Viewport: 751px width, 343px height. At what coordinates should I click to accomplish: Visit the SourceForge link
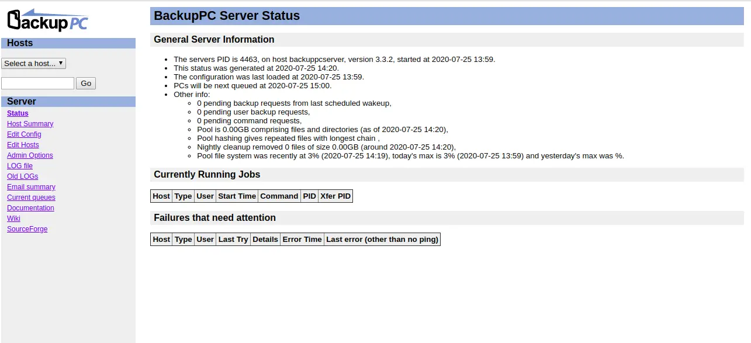point(27,229)
